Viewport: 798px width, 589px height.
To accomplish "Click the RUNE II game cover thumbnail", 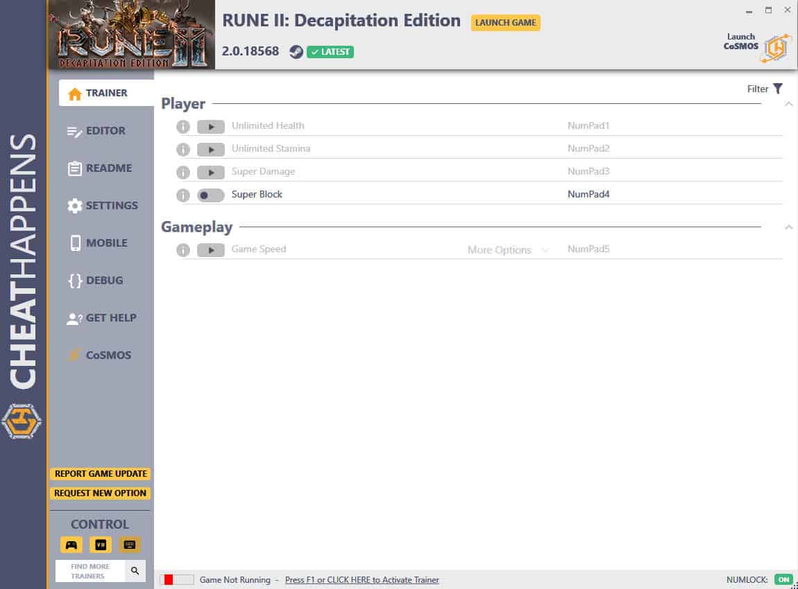I will pyautogui.click(x=131, y=35).
